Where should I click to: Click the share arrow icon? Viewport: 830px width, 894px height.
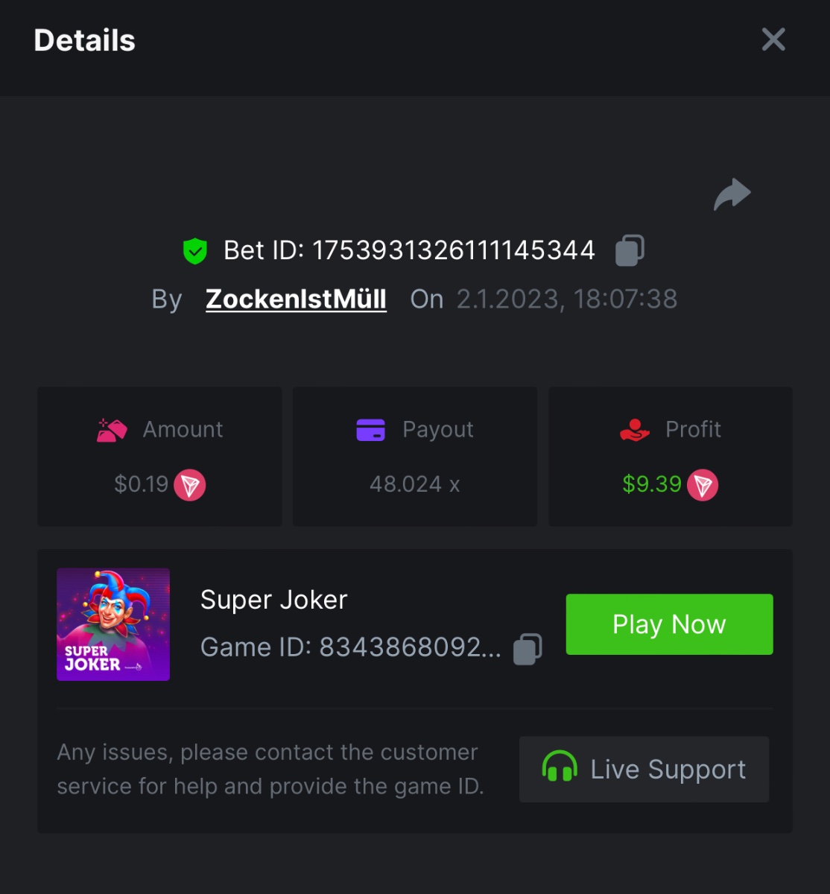(x=732, y=194)
